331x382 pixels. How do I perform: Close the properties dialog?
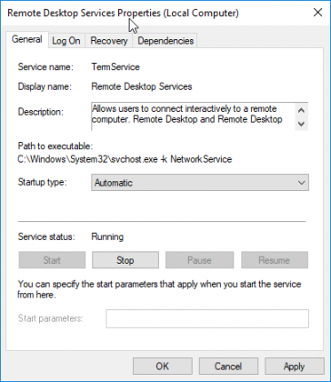point(317,13)
